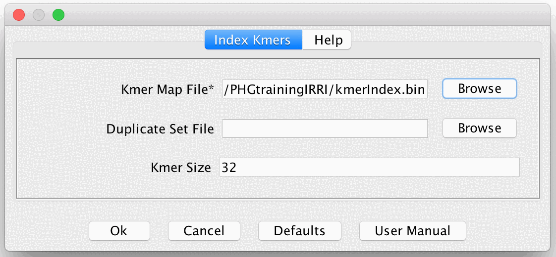Click the Cancel button
556x257 pixels.
[x=204, y=231]
